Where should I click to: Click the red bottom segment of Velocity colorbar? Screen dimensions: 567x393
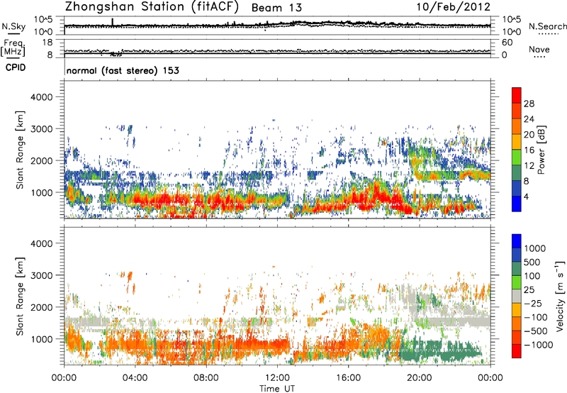tap(517, 351)
